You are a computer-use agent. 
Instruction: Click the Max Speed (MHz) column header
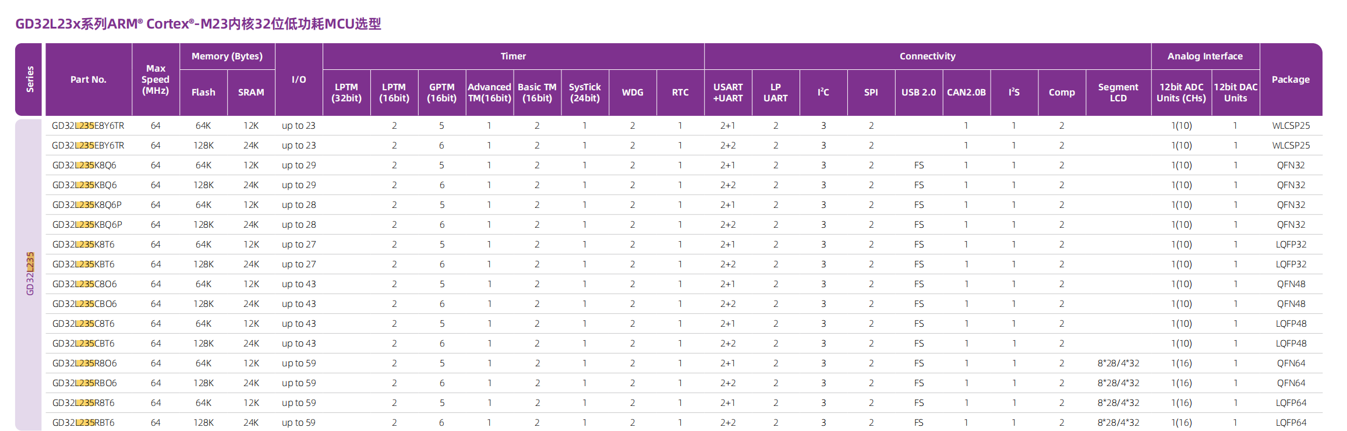[155, 80]
